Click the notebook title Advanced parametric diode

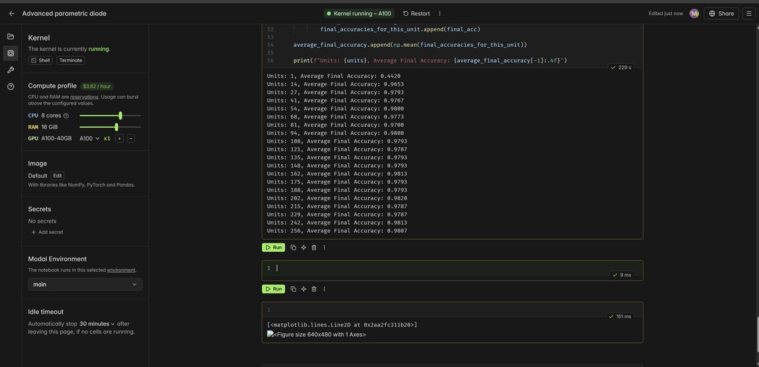tap(64, 13)
